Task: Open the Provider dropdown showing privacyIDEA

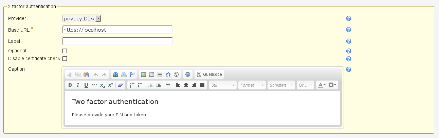Action: [82, 19]
